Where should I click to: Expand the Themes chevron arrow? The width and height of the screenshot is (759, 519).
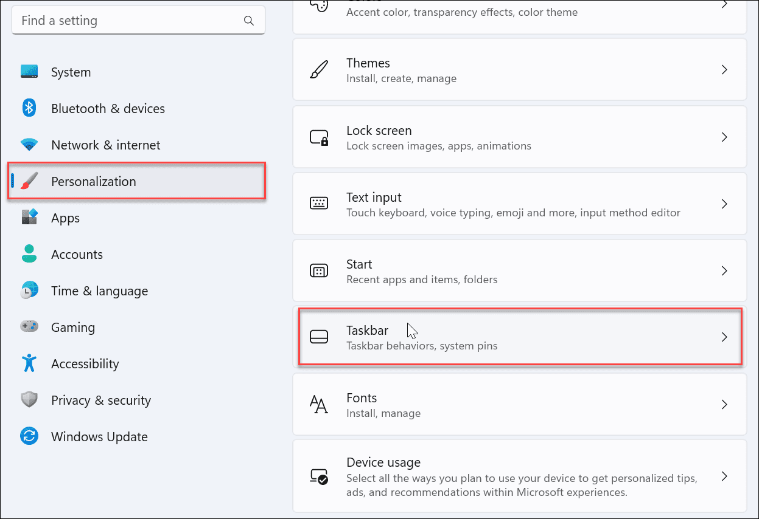pos(724,70)
